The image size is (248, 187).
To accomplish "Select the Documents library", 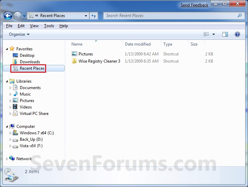I will (30, 88).
